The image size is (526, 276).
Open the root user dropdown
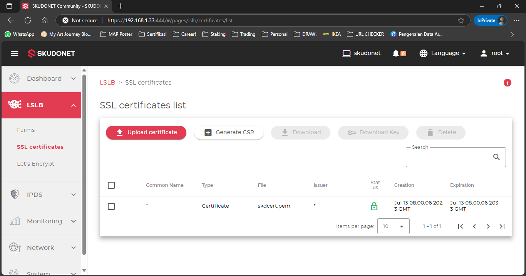tap(495, 53)
